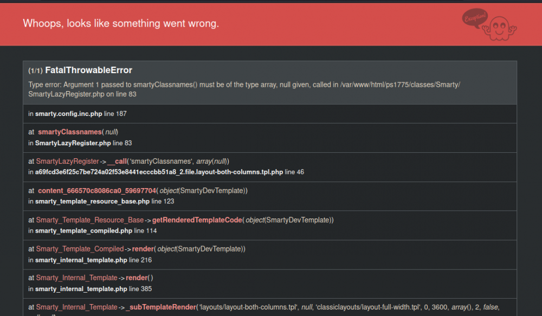This screenshot has height=316, width=542.
Task: Click the (1/1) exception counter
Action: click(x=34, y=70)
